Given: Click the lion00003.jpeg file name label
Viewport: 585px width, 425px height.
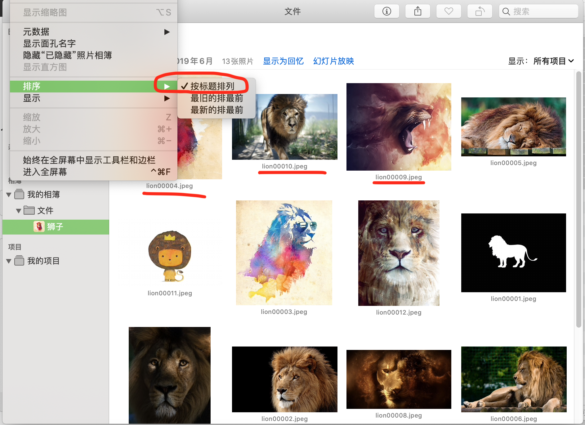Looking at the screenshot, I should [284, 312].
